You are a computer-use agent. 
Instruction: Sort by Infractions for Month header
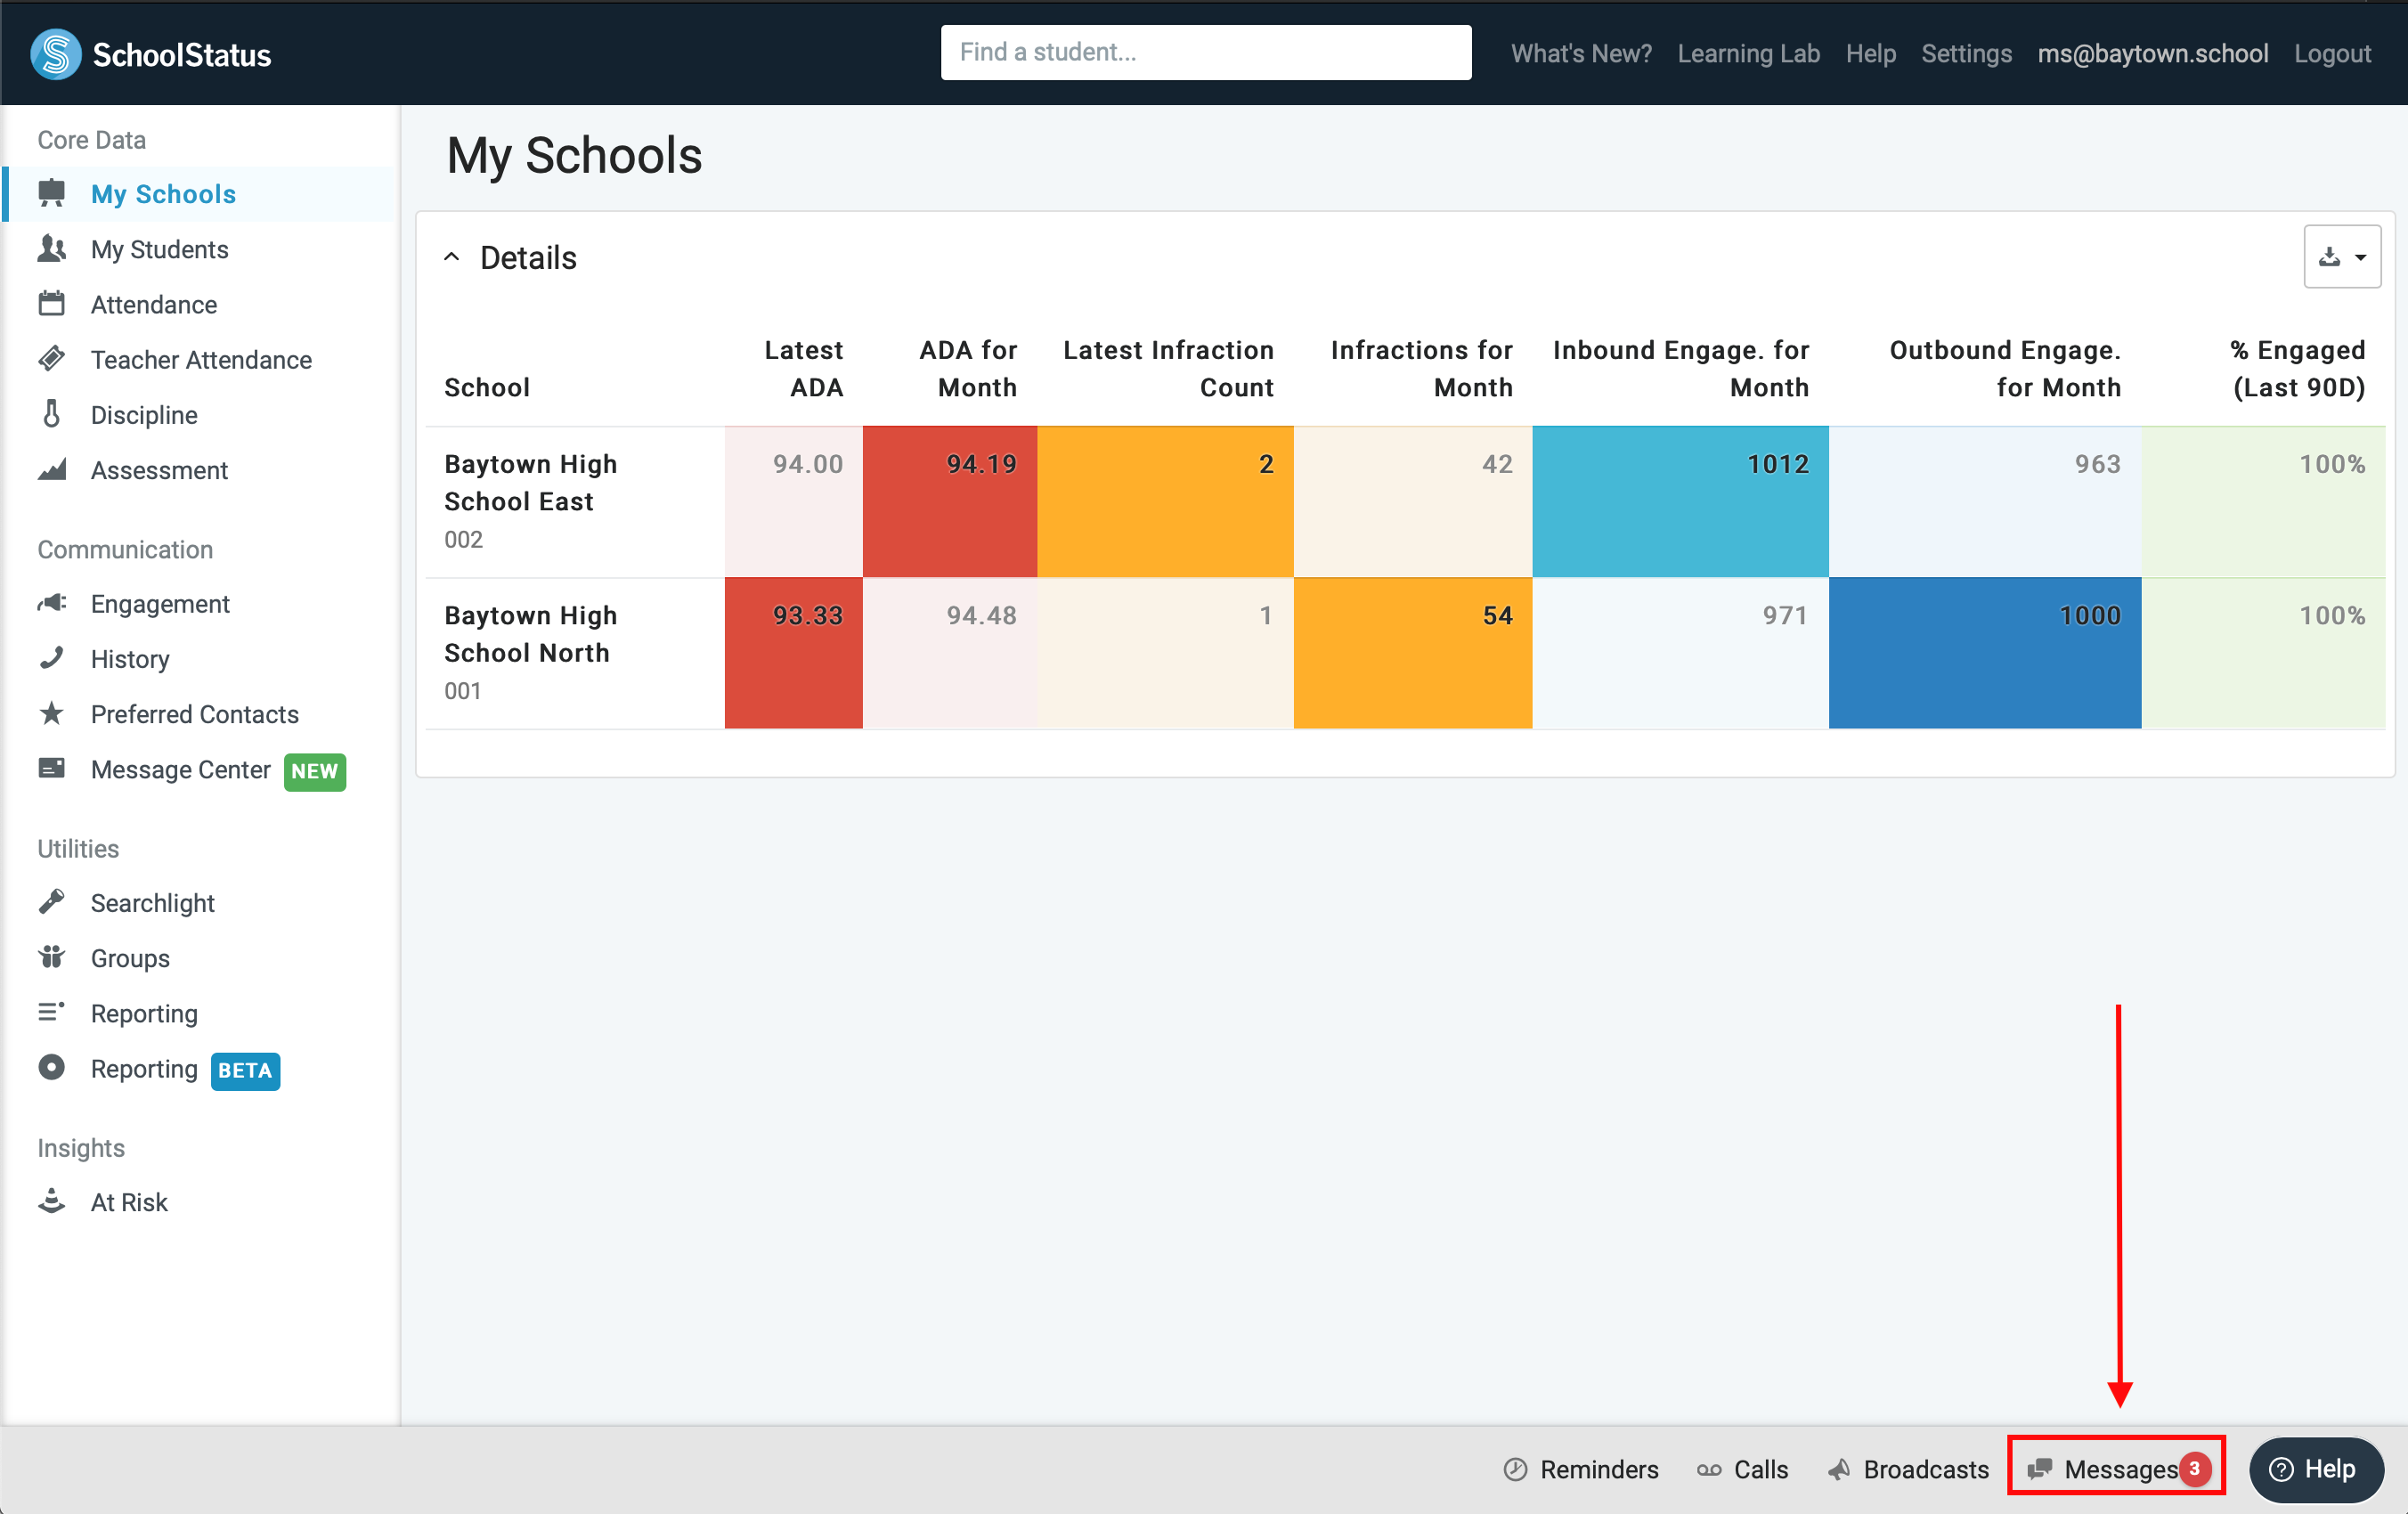pos(1421,368)
